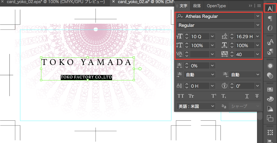This screenshot has width=277, height=143.
Task: Open the Character Styles icon in dock
Action: [x=270, y=42]
